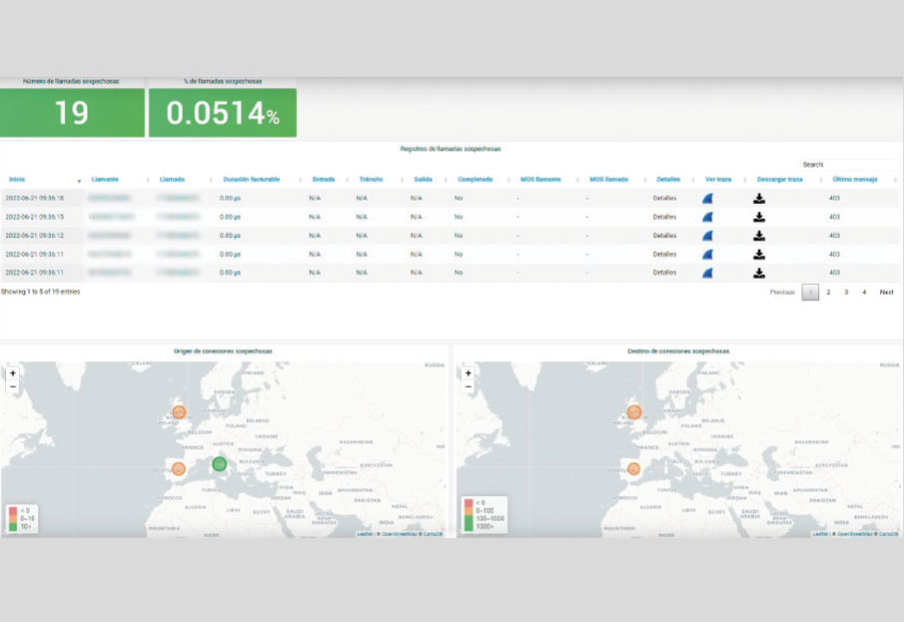Select the green marker over Italy on the origin map
The height and width of the screenshot is (622, 904).
[219, 463]
